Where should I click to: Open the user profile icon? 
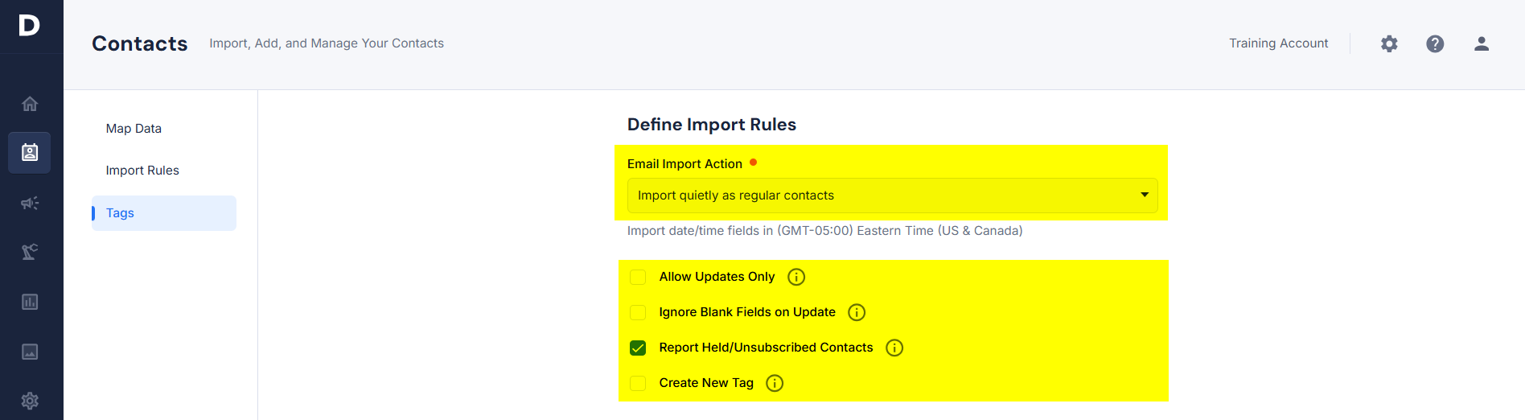1482,43
